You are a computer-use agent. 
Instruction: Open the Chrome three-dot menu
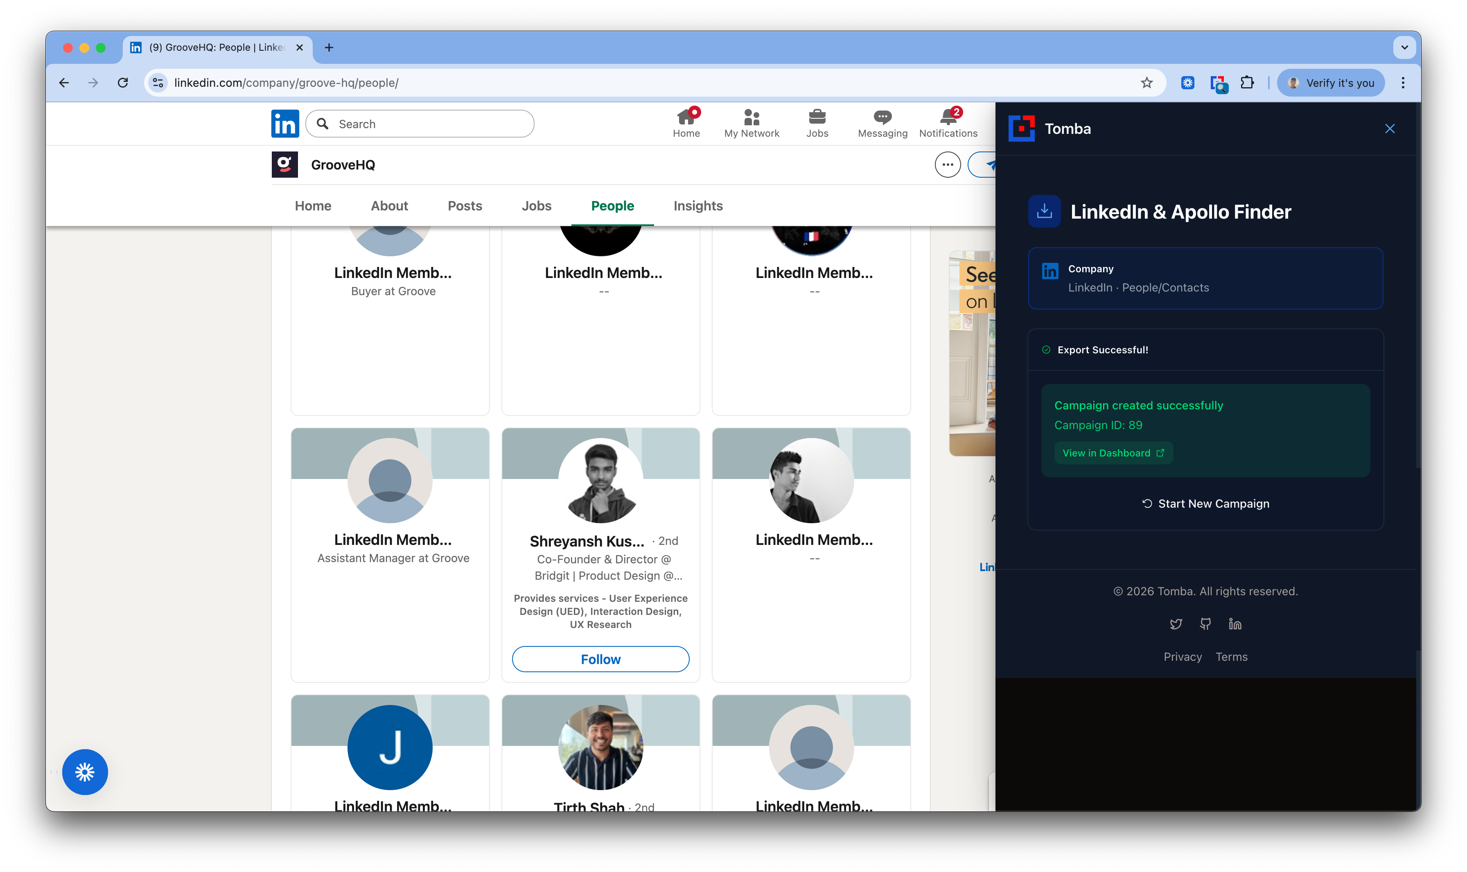coord(1402,83)
